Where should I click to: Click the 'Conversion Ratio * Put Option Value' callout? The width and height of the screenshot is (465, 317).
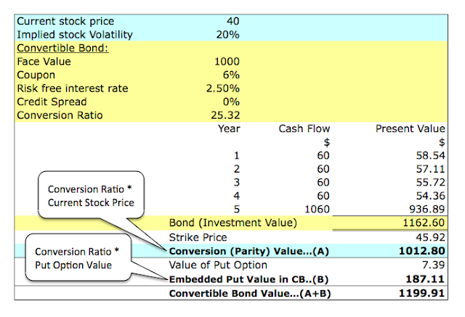coord(78,258)
